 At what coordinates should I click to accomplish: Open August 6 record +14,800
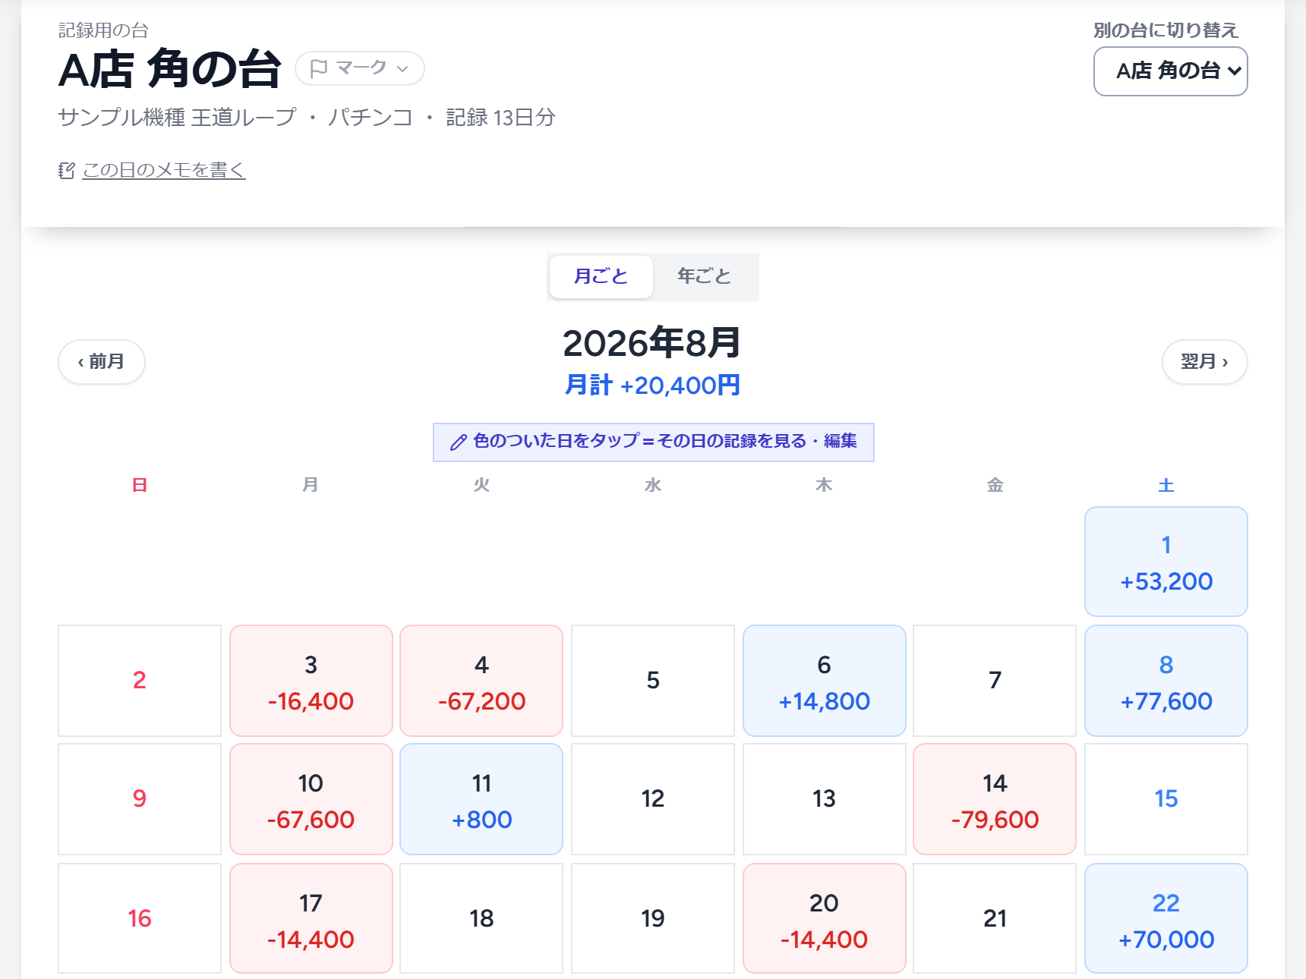(x=824, y=681)
